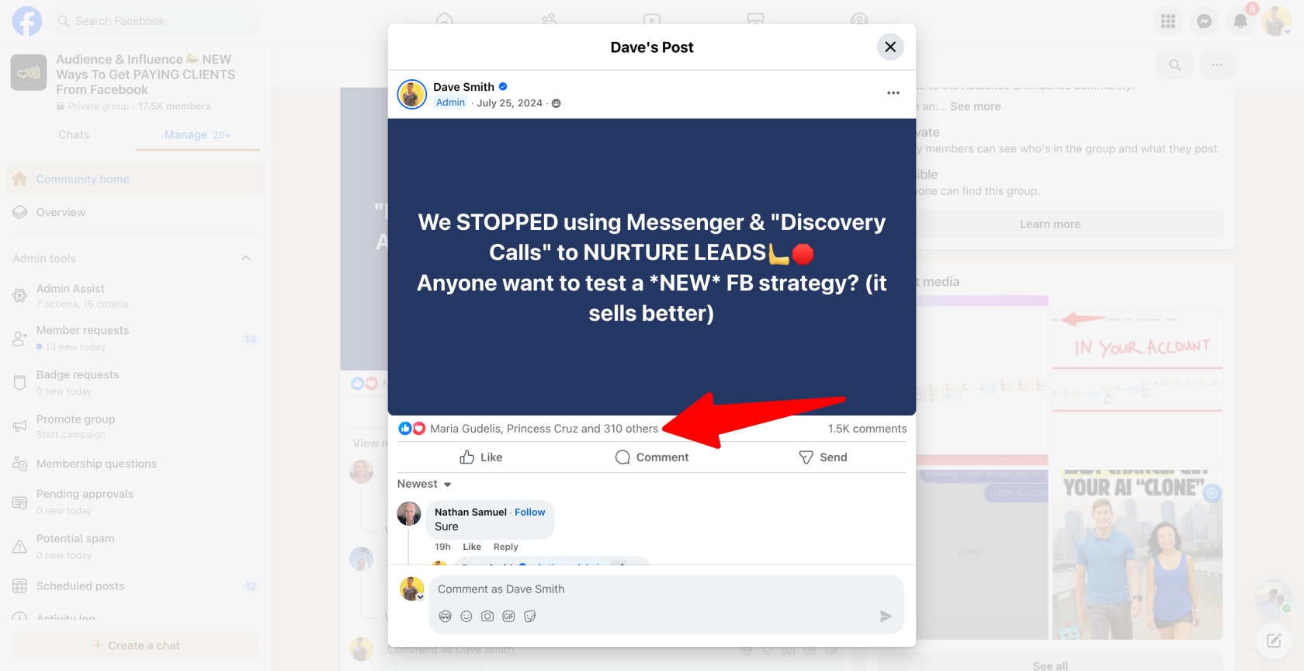Open the GIF picker for the comment
Viewport: 1304px width, 671px height.
(x=508, y=617)
